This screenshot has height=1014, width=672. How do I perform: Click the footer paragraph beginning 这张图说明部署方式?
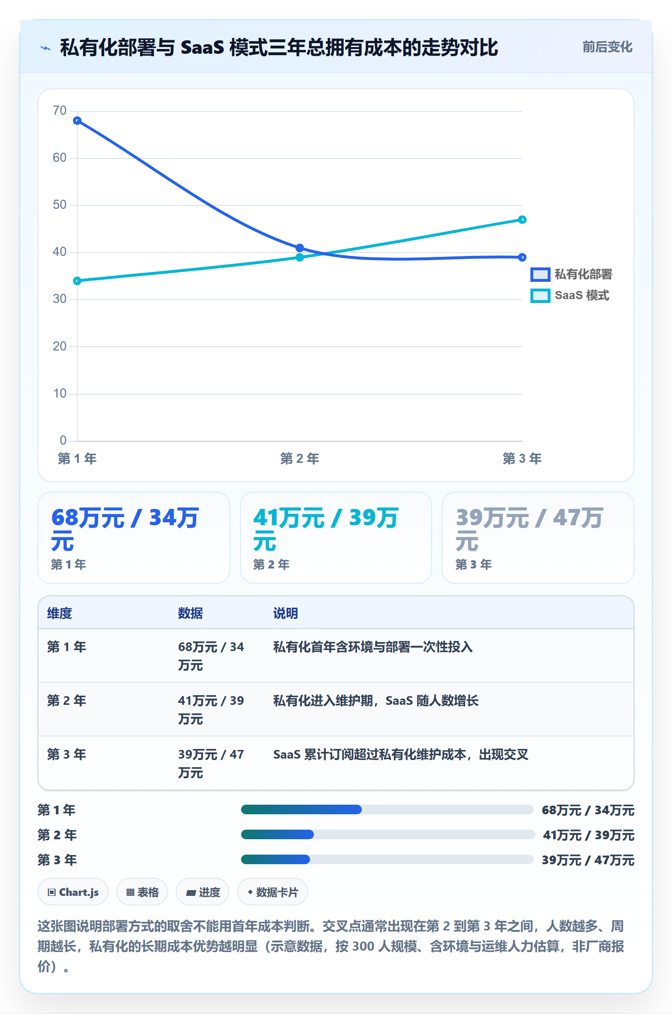click(331, 946)
